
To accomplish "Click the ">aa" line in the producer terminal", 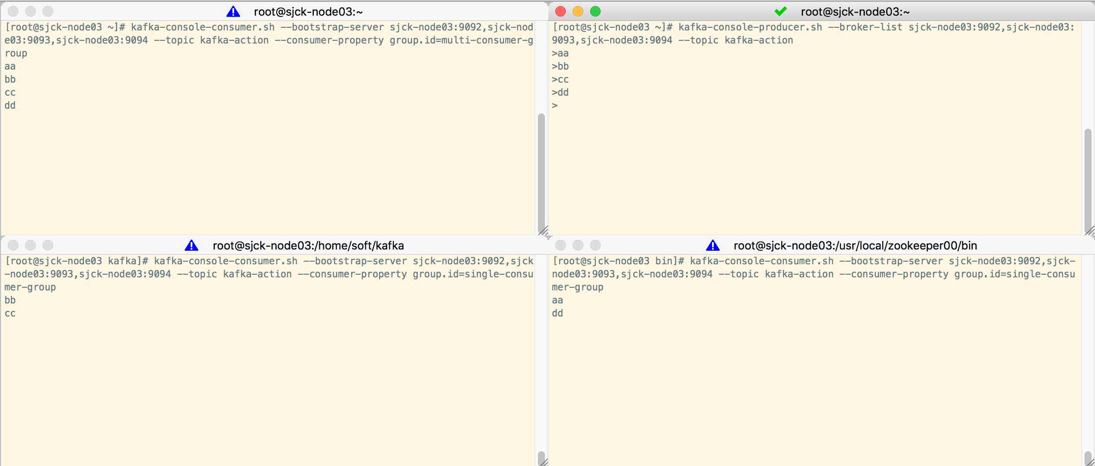I will [x=560, y=53].
